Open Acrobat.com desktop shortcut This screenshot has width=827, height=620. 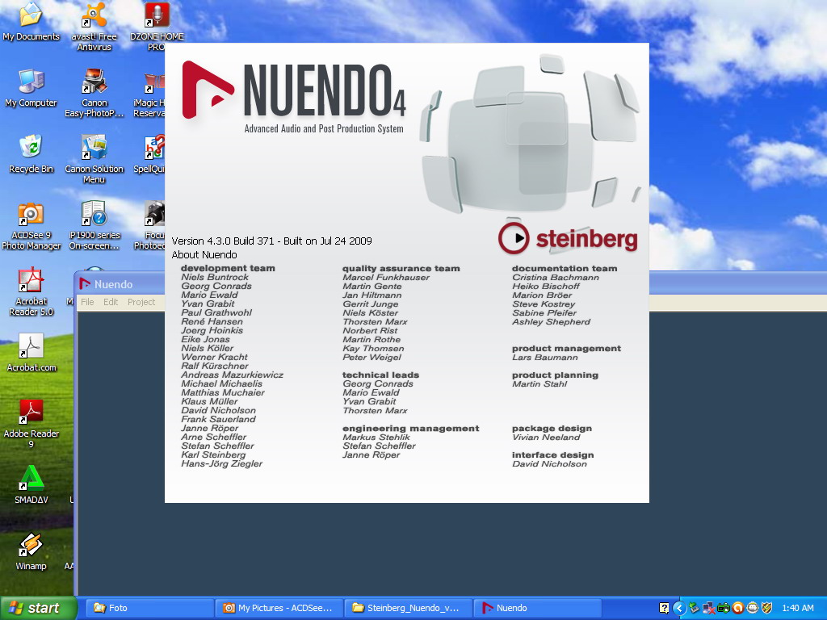coord(31,352)
